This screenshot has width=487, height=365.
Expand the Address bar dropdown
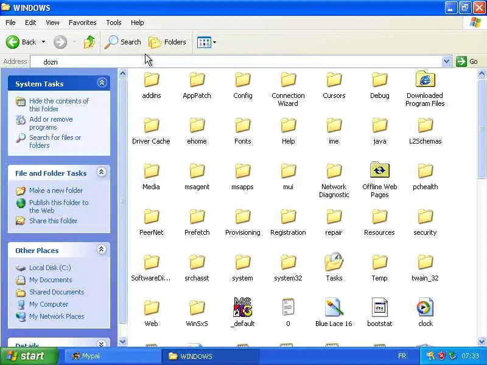[x=446, y=61]
